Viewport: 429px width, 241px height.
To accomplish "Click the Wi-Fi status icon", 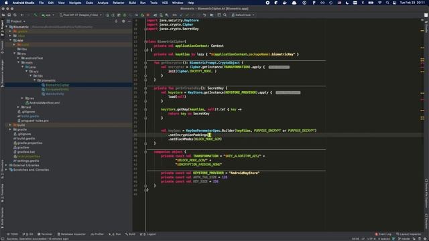I will point(380,3).
